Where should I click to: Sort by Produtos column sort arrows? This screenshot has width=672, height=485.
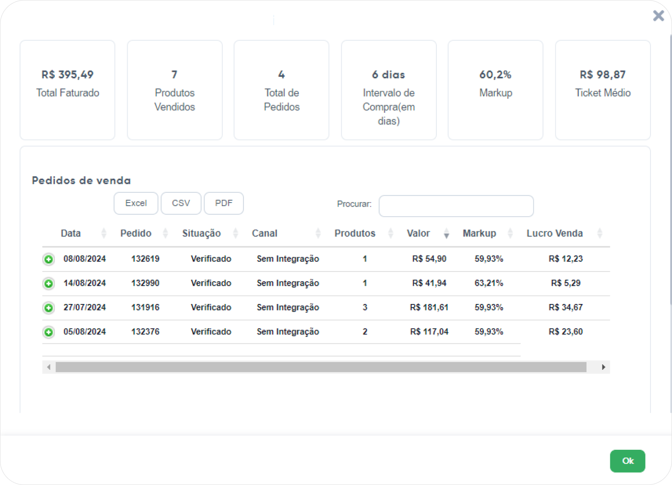[391, 233]
